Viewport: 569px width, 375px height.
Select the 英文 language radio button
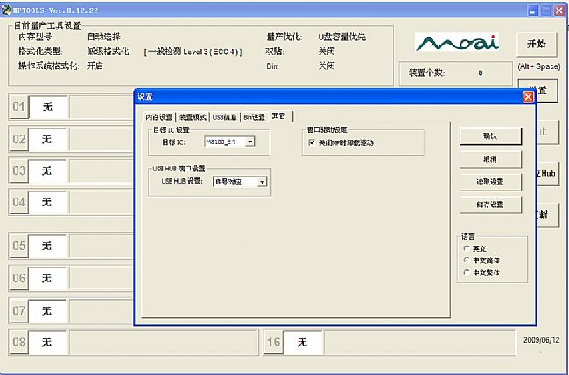pos(467,248)
